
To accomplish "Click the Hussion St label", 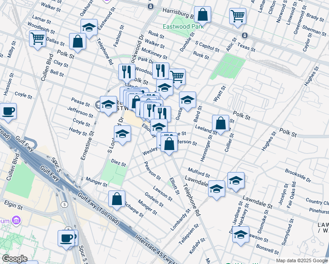I will click(x=9, y=84).
